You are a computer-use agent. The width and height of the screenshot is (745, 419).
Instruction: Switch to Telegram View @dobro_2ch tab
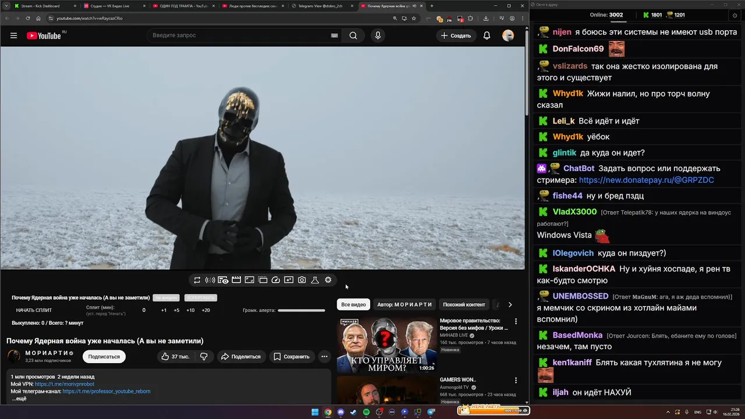click(322, 6)
